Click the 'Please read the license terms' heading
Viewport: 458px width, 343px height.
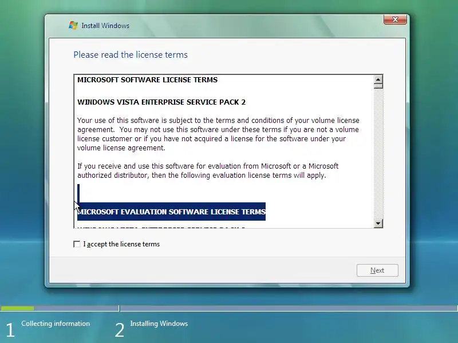(x=131, y=55)
